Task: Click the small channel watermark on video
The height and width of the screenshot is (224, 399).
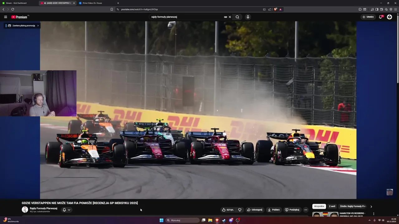Action: (390, 192)
